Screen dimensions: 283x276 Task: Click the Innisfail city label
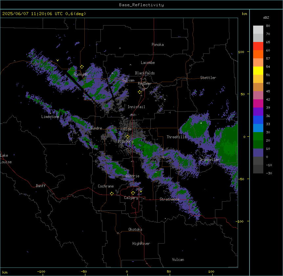point(136,107)
